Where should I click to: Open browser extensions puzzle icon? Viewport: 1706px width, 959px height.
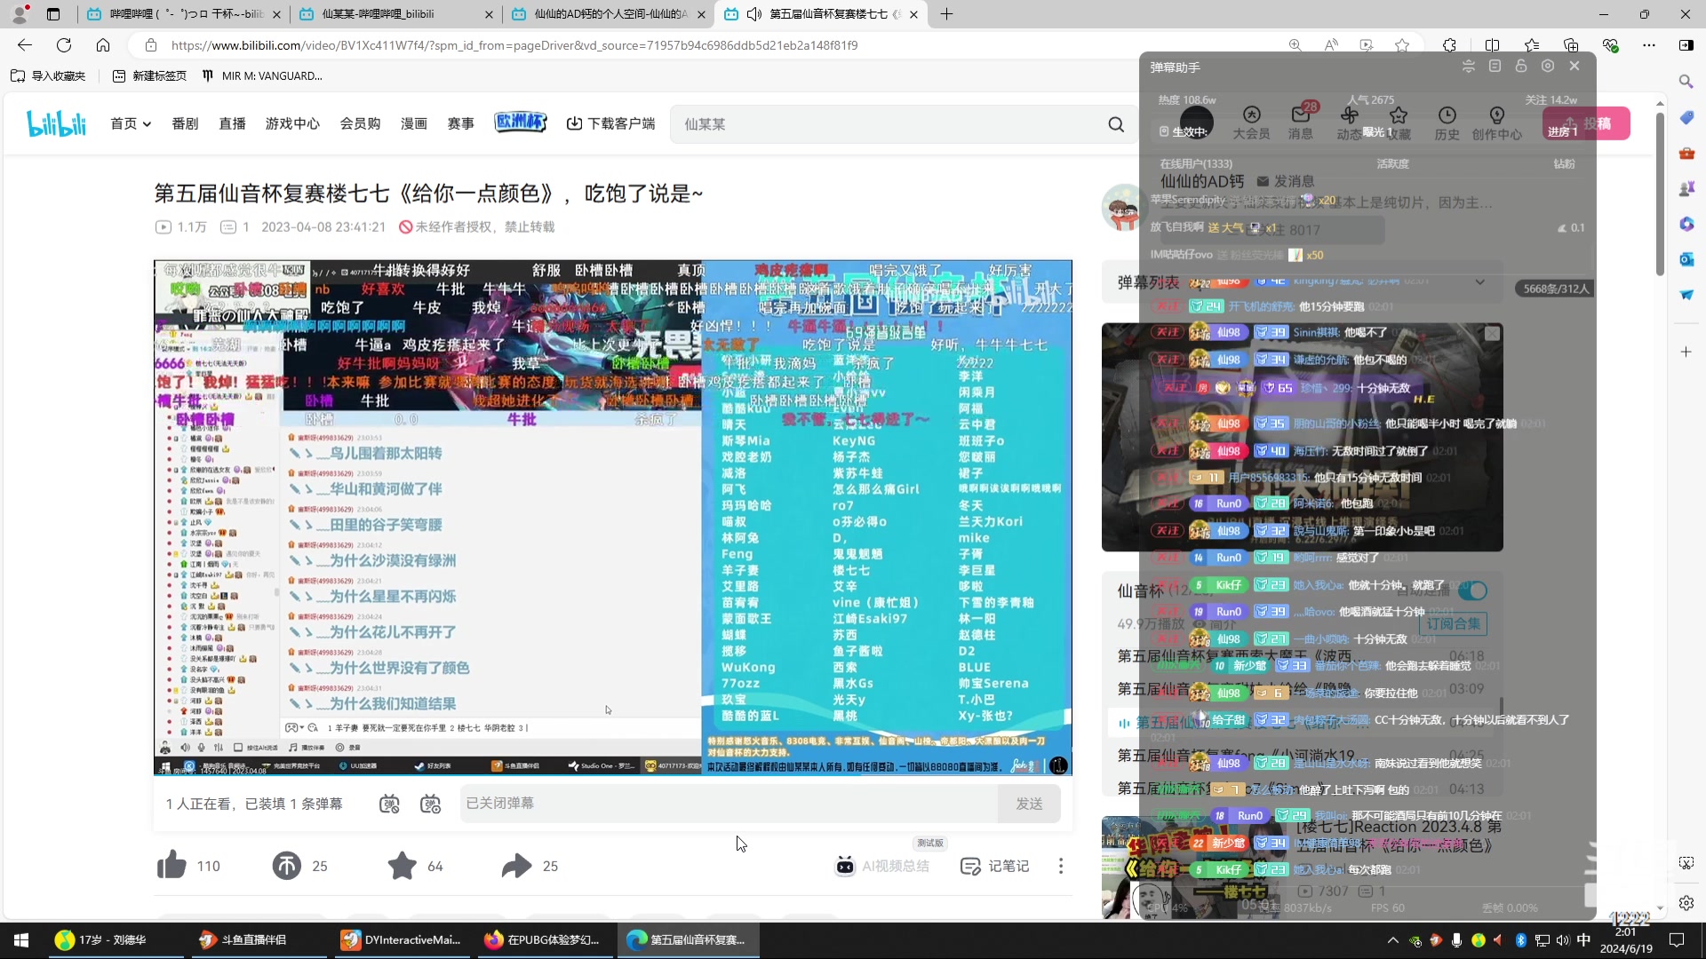pyautogui.click(x=1449, y=45)
